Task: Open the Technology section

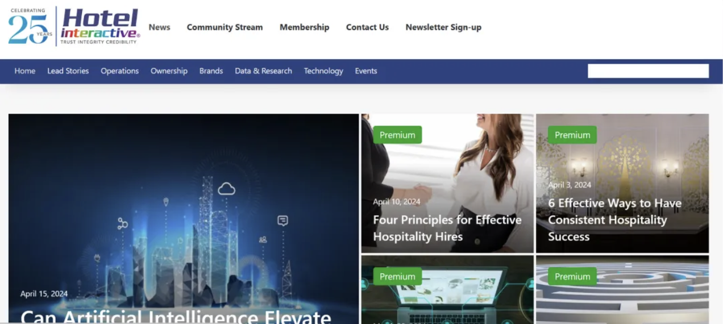Action: click(x=323, y=71)
